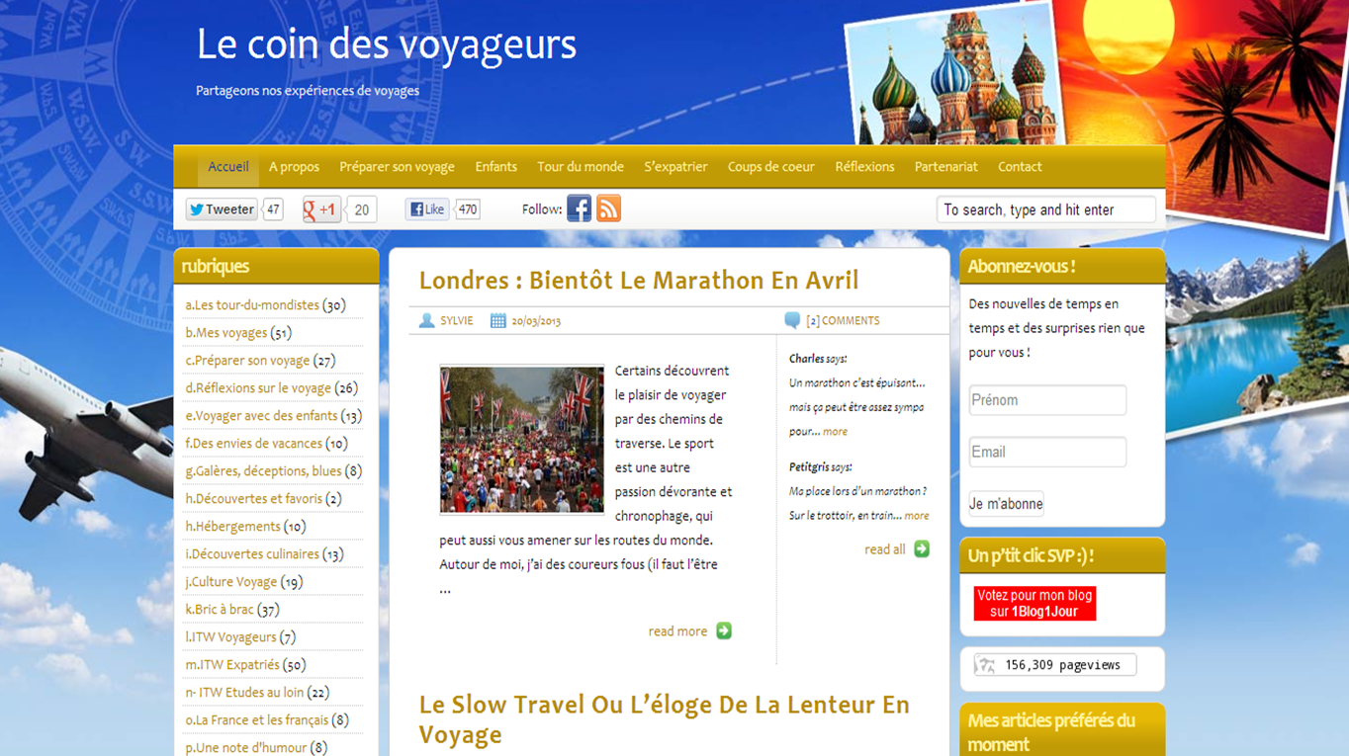The width and height of the screenshot is (1349, 756).
Task: Open rubrique f.Des envies de vacances
Action: tap(254, 444)
